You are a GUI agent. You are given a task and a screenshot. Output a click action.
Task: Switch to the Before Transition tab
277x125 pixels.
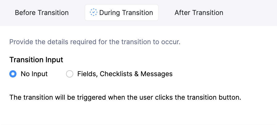42,13
